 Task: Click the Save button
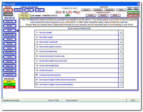(8, 10)
